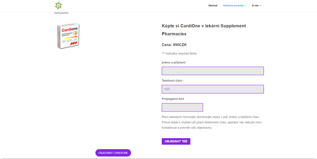Click the green pinwheel site logo

(x=58, y=5)
